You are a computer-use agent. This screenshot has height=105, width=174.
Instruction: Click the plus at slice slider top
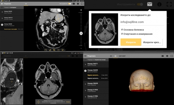click(x=81, y=10)
